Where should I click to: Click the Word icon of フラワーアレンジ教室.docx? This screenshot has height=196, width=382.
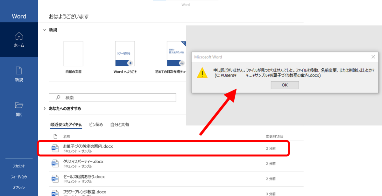(55, 193)
